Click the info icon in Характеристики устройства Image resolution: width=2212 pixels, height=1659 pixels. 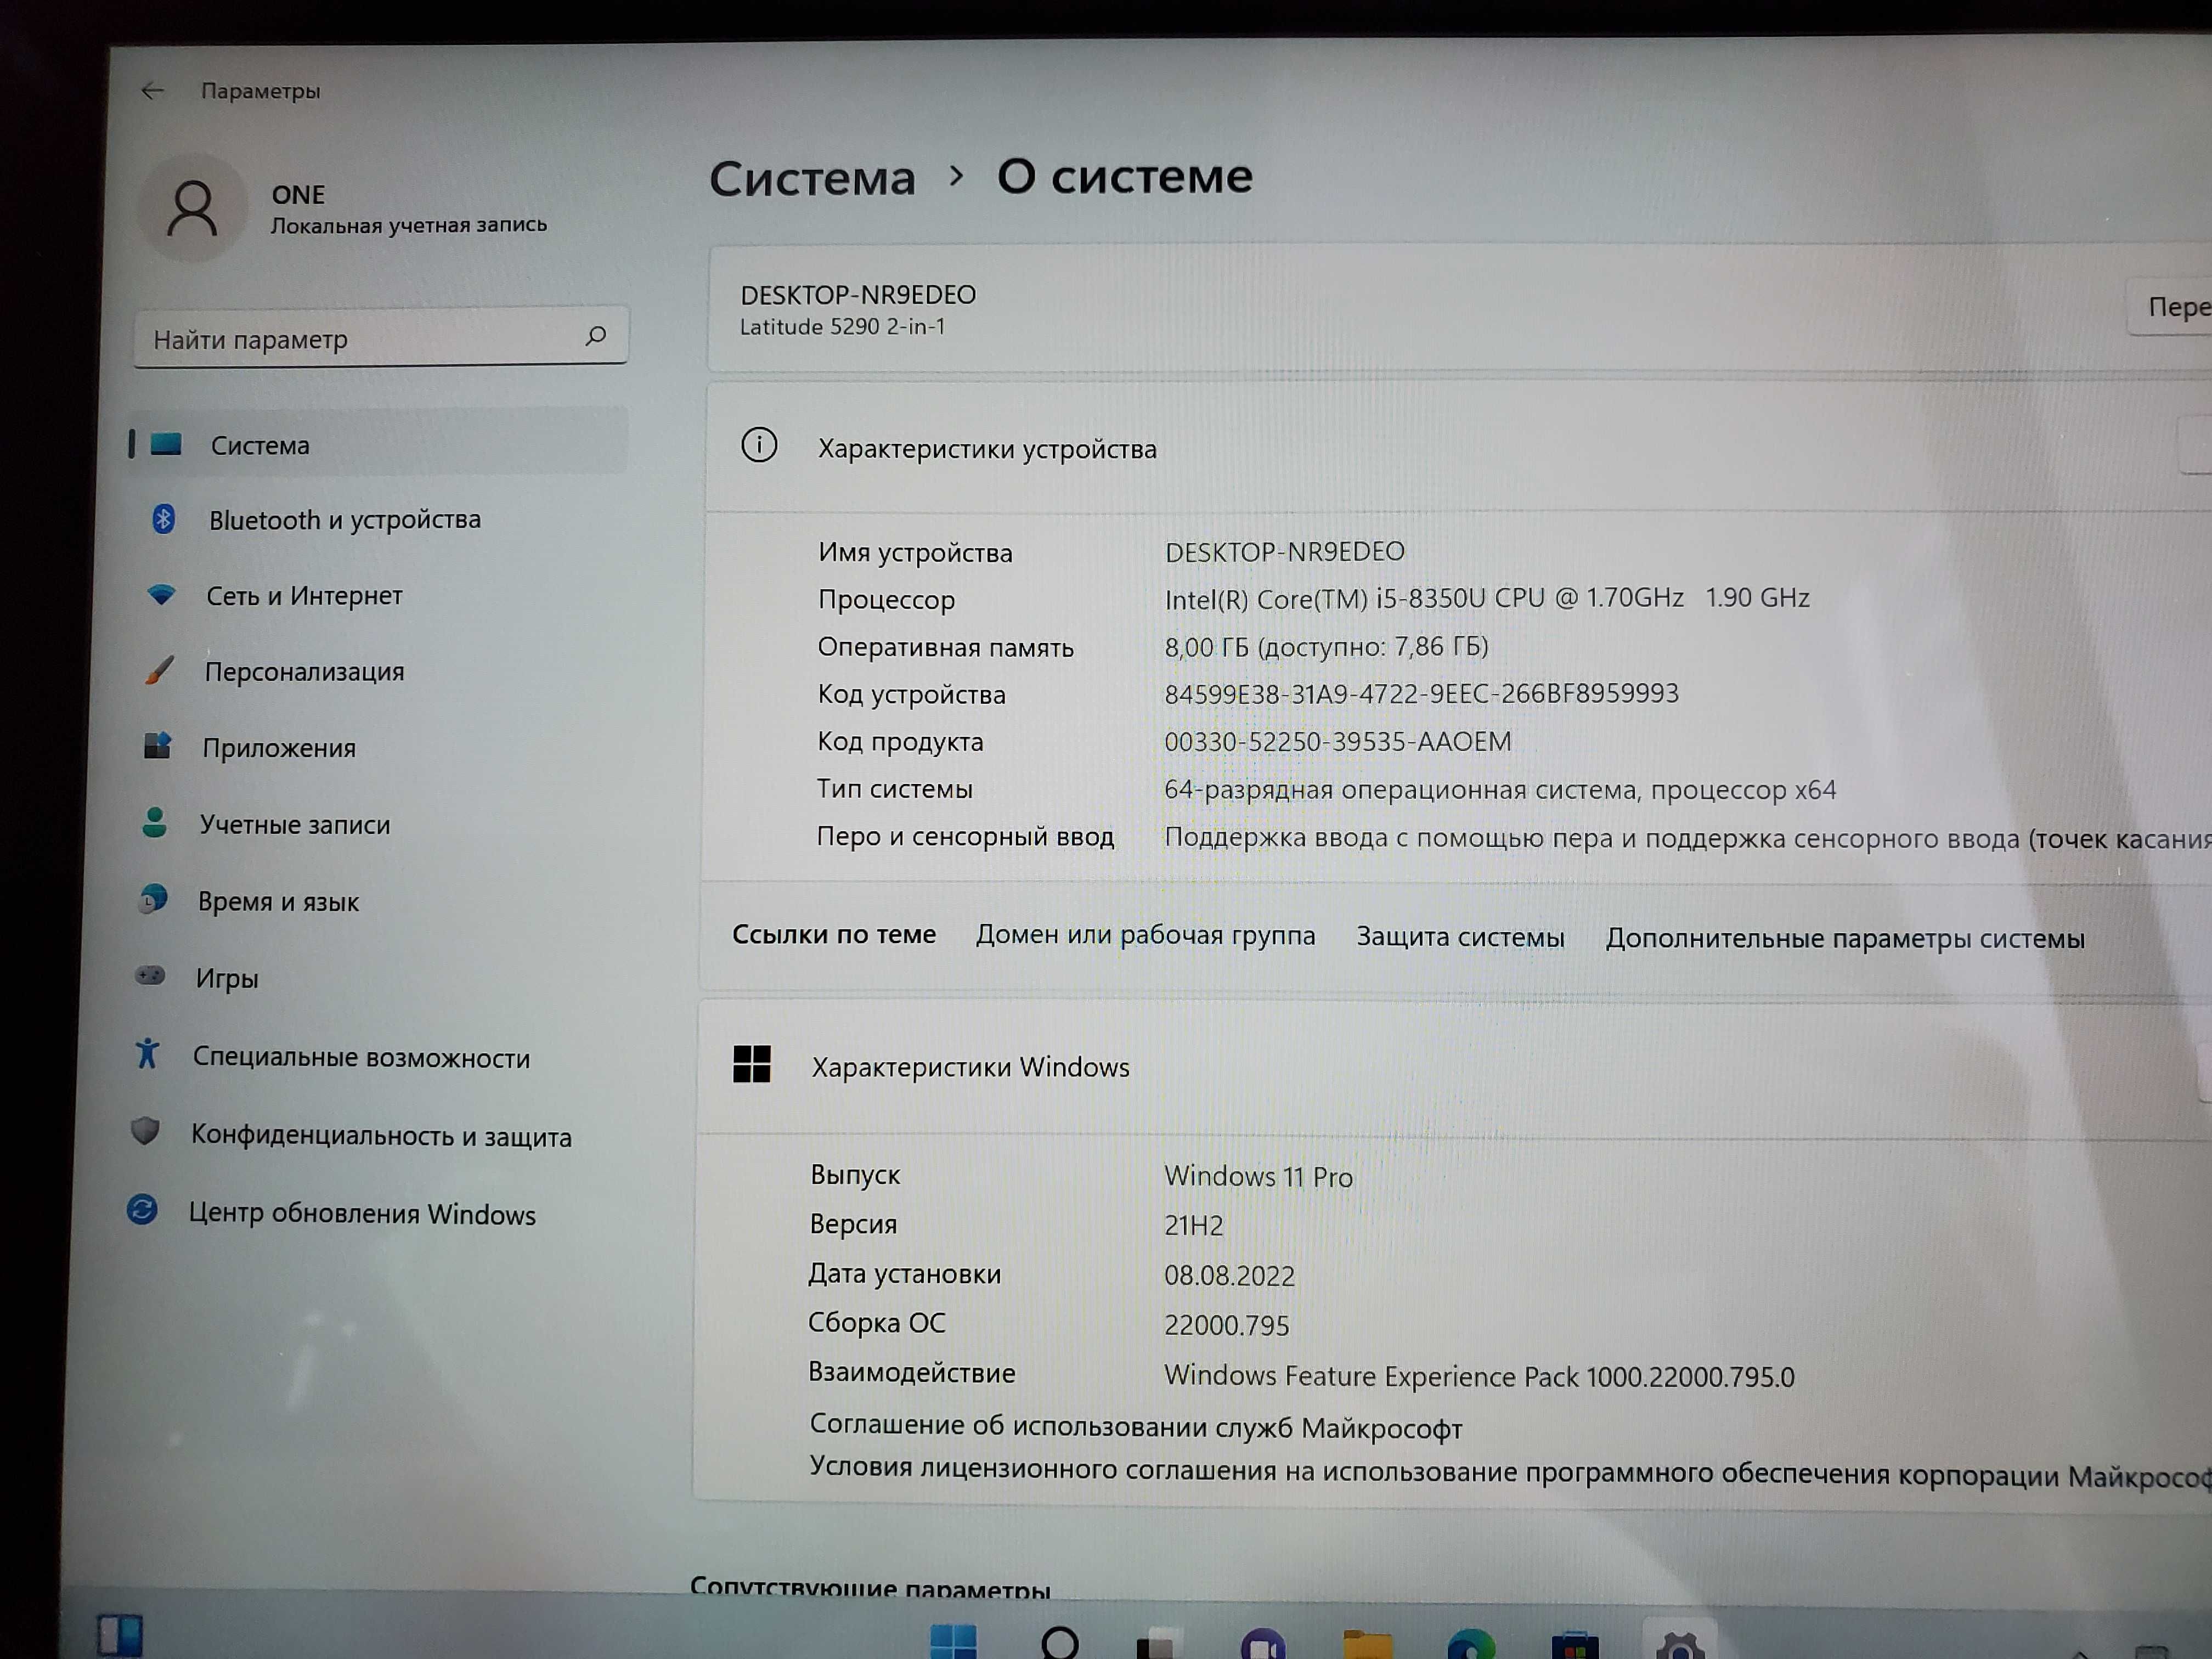click(759, 445)
